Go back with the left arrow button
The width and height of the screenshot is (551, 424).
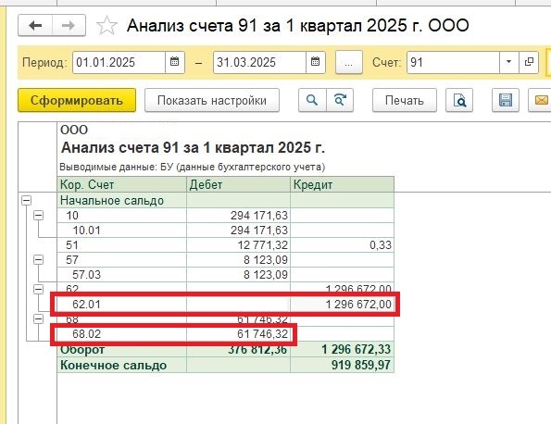click(x=35, y=25)
